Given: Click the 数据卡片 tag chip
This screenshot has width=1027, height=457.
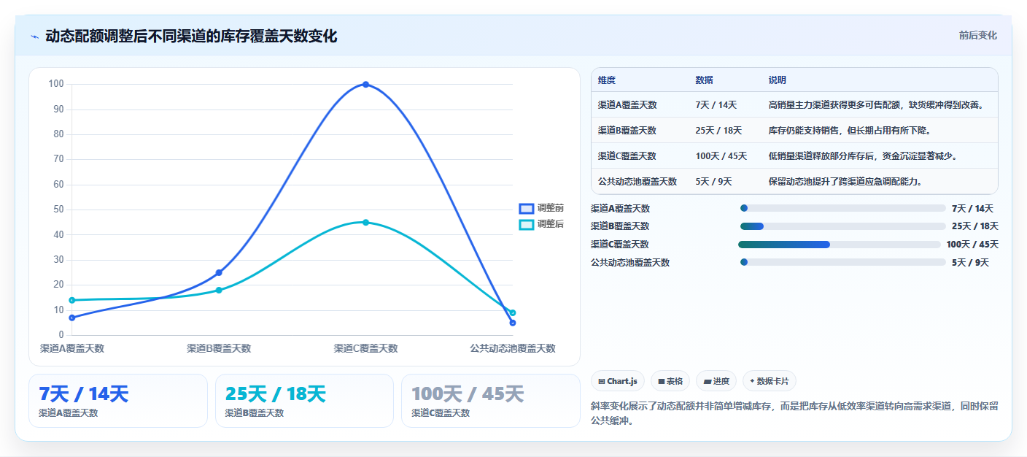Looking at the screenshot, I should 770,381.
